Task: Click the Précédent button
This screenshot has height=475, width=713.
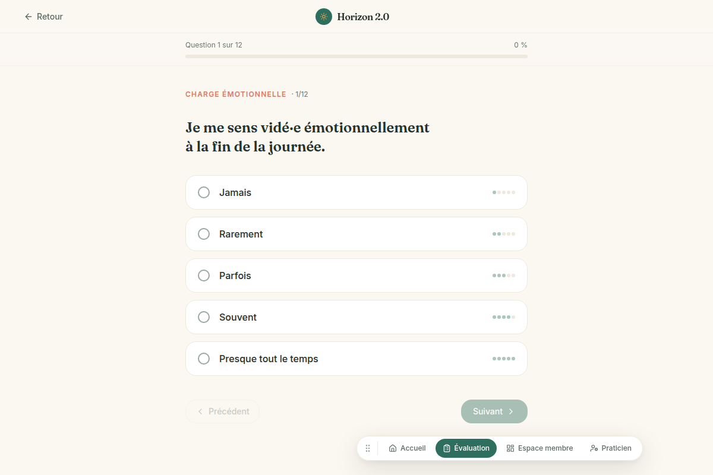Action: point(222,411)
